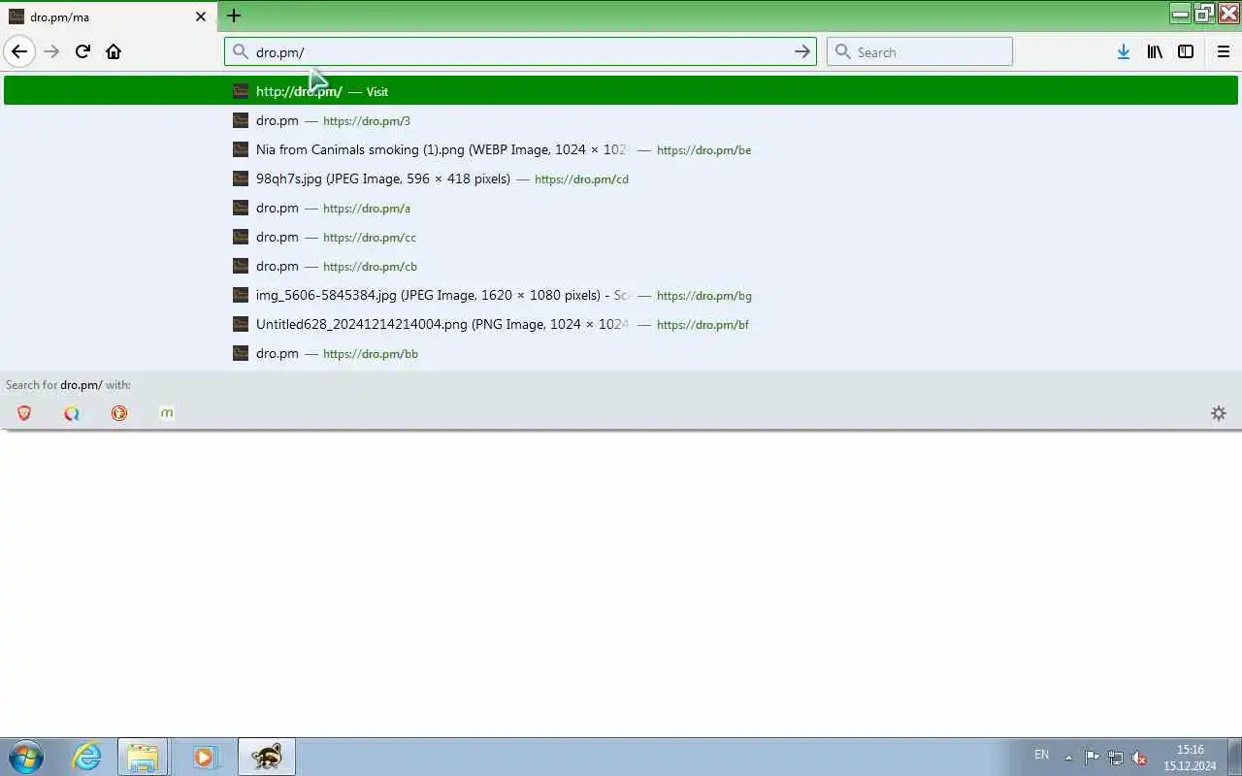Open suggestion https://dro.pm/a

point(621,208)
